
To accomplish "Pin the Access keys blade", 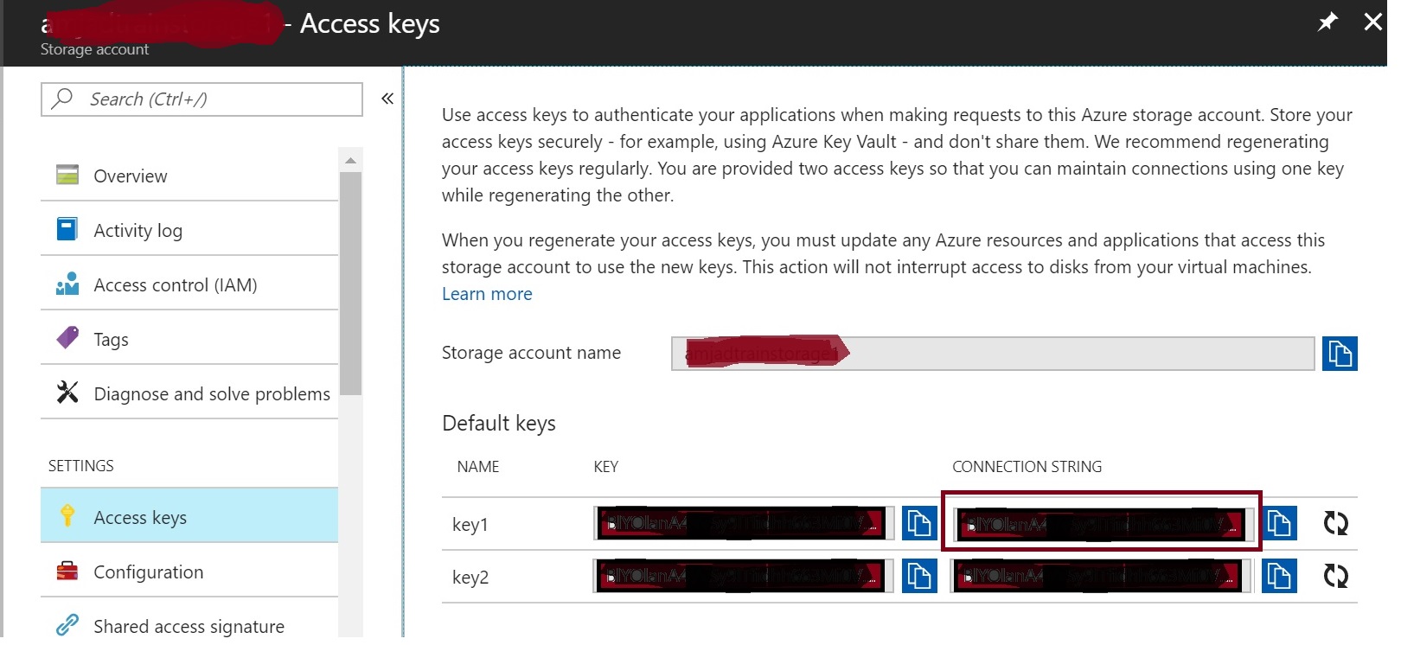I will 1327,22.
